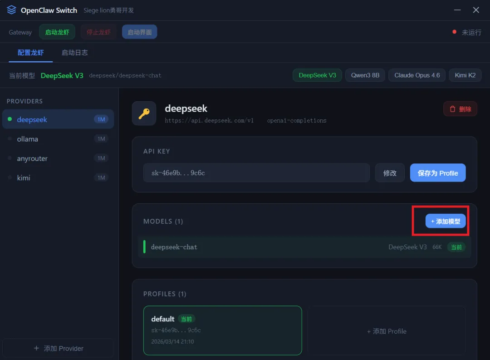Click the red running-status dot indicator
Screen dimensions: 490x360
coord(454,32)
